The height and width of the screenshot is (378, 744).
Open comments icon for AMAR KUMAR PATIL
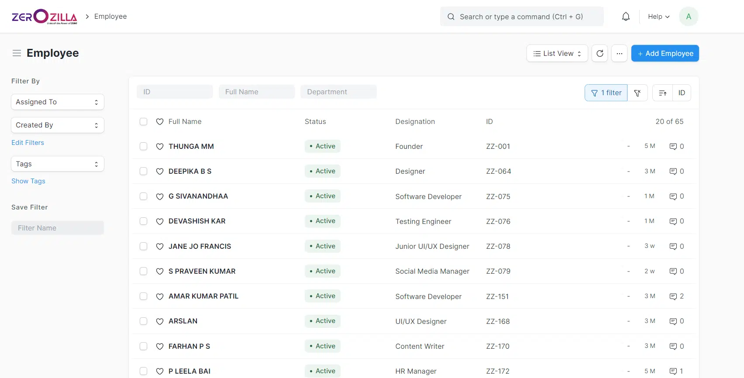point(673,296)
